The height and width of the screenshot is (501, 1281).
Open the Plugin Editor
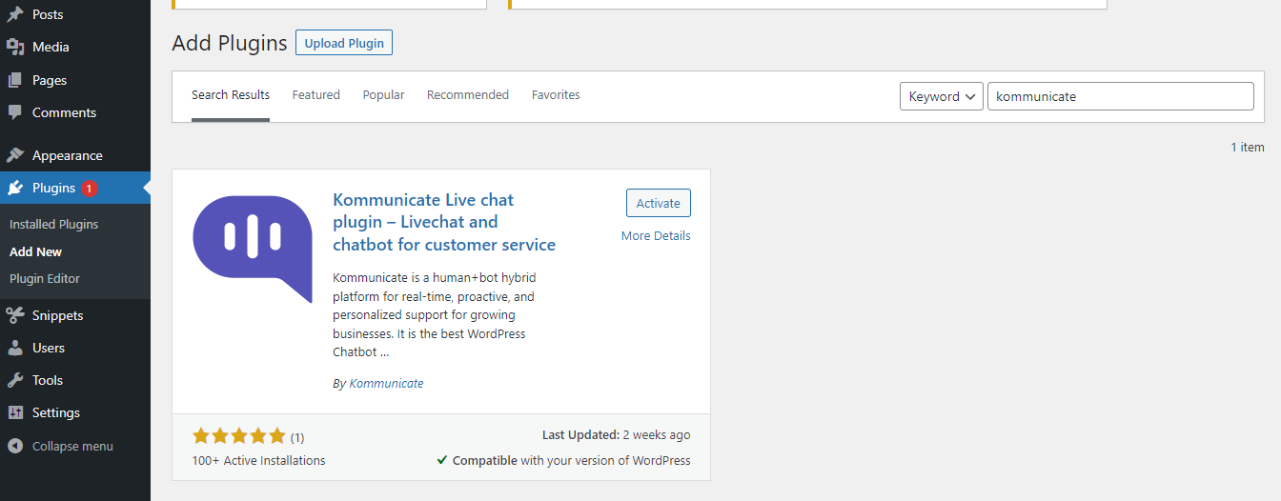point(45,278)
